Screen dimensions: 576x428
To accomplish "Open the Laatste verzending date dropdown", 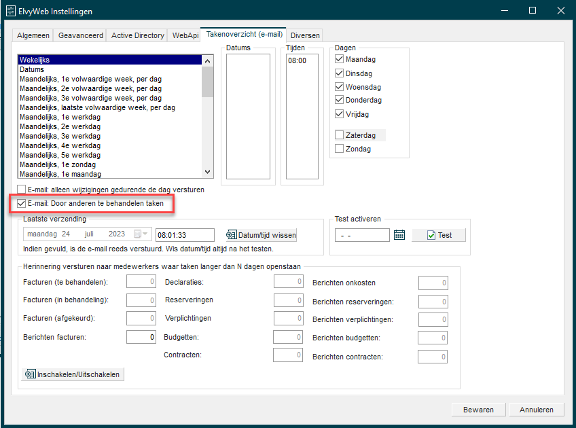I will (141, 234).
